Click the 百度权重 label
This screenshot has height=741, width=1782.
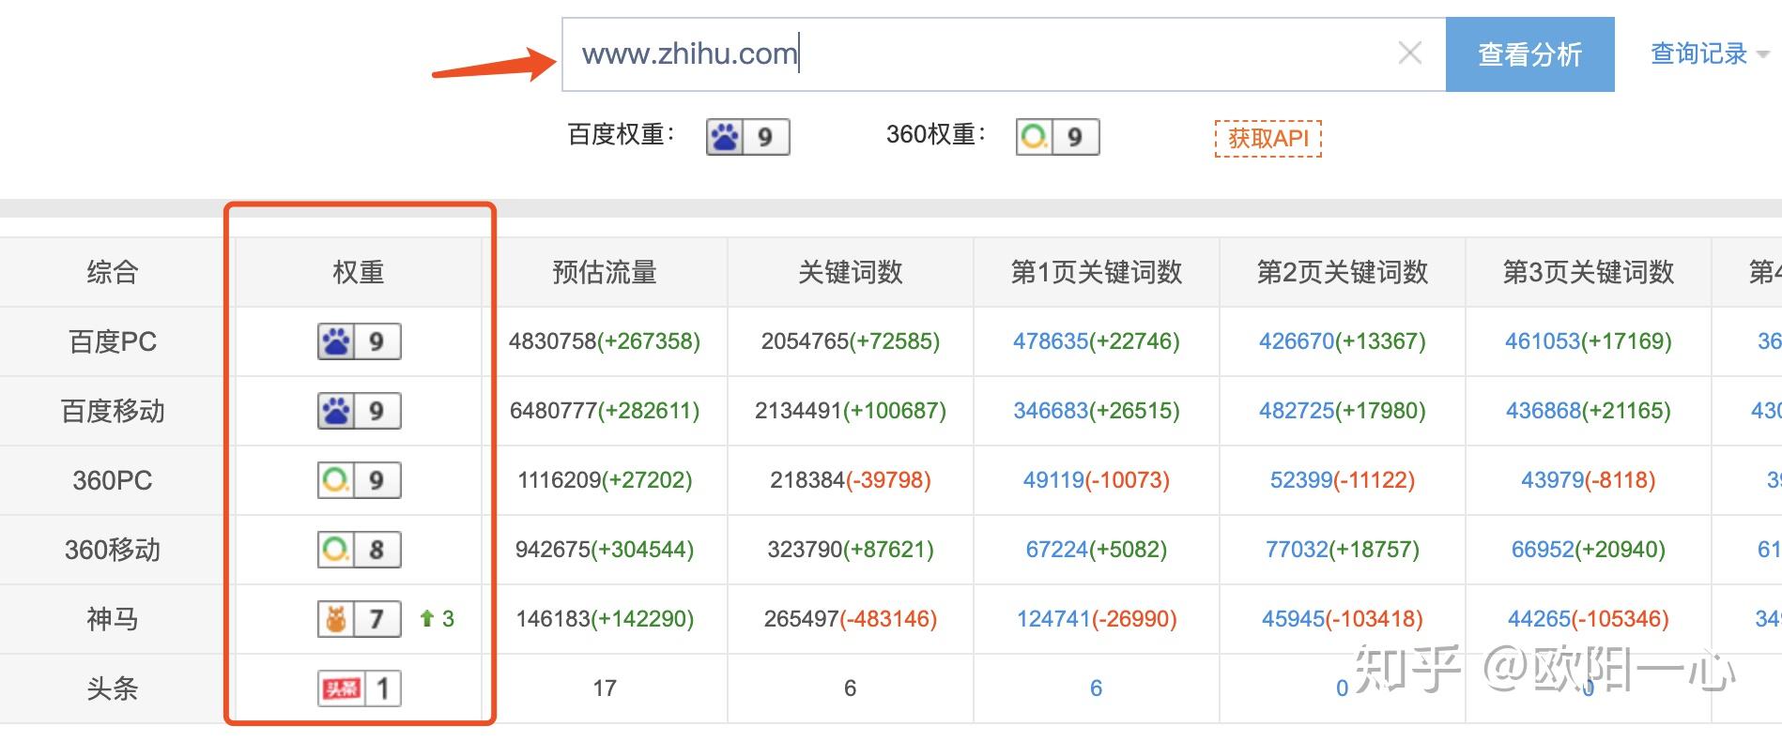[621, 135]
